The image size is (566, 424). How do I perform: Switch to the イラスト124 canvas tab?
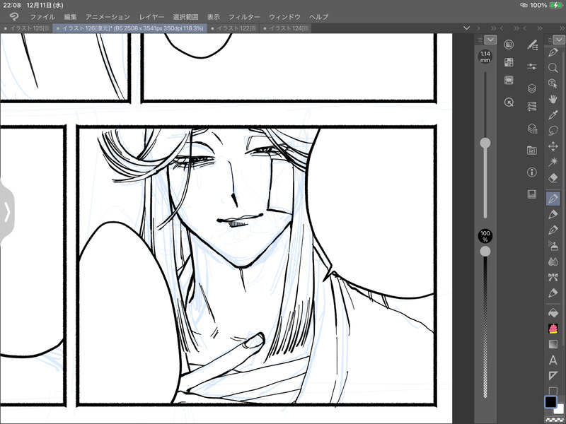click(x=286, y=28)
